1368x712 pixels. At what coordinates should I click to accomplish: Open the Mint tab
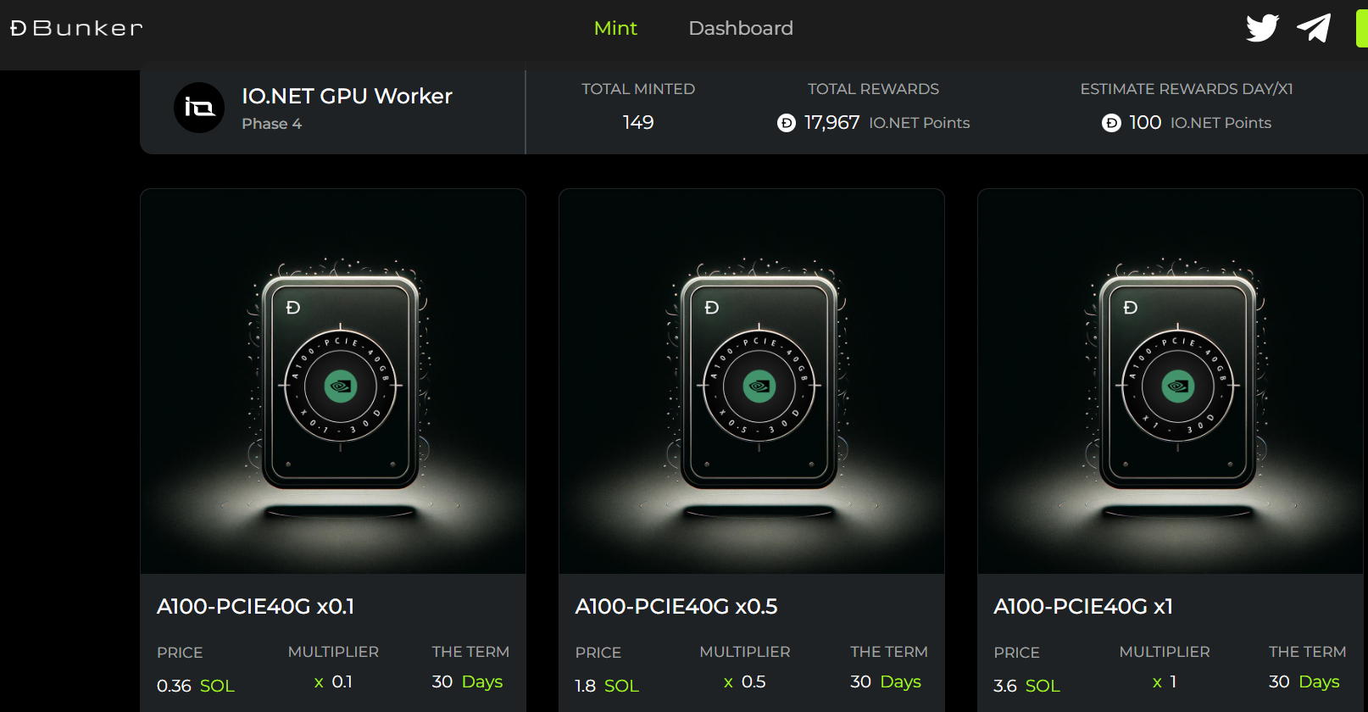615,28
